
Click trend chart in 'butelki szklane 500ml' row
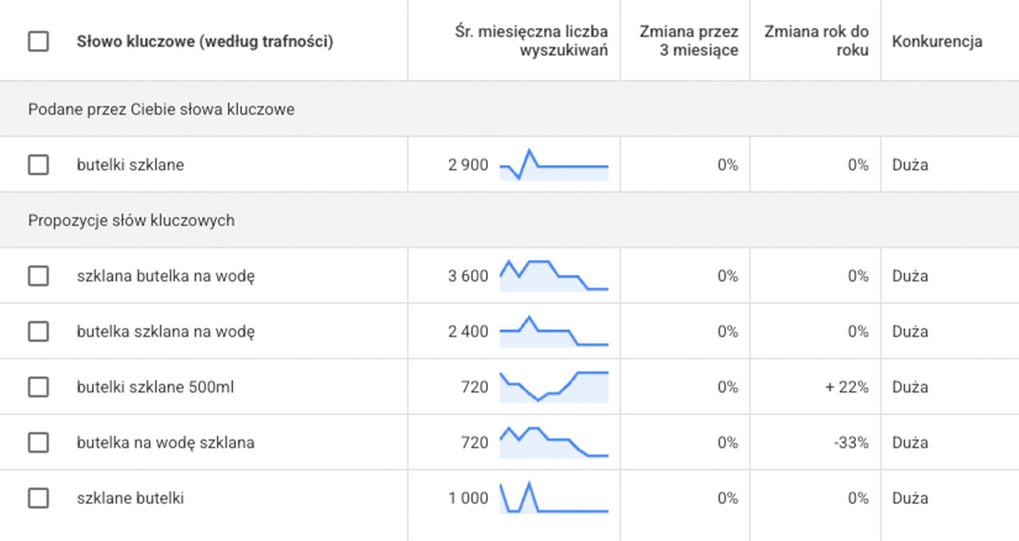click(x=553, y=387)
